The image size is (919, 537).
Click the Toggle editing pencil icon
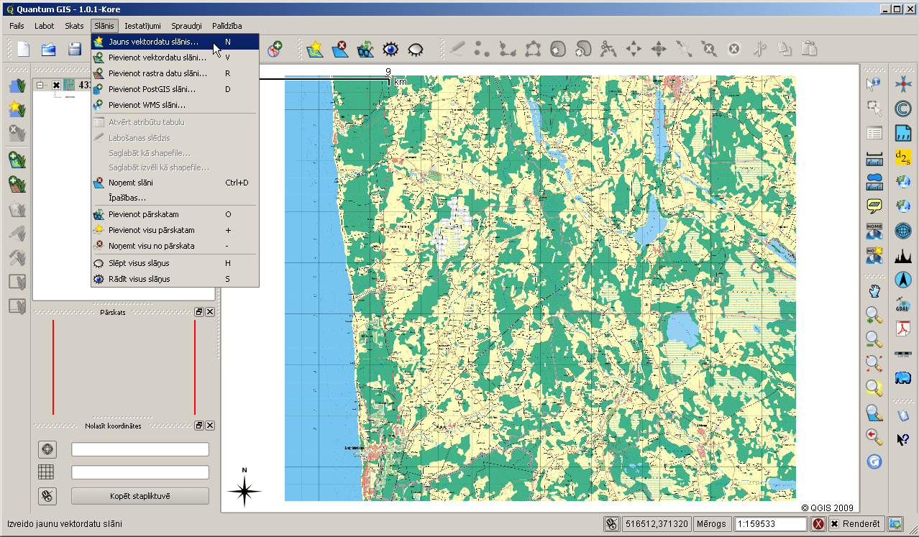coord(457,49)
